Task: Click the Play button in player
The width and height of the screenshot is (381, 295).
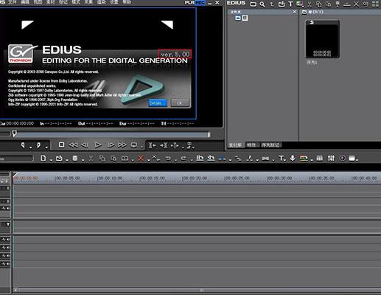Action: pyautogui.click(x=98, y=145)
